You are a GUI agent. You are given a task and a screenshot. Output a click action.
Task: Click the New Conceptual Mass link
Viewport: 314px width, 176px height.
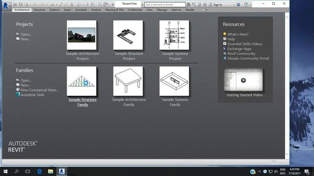[x=39, y=90]
